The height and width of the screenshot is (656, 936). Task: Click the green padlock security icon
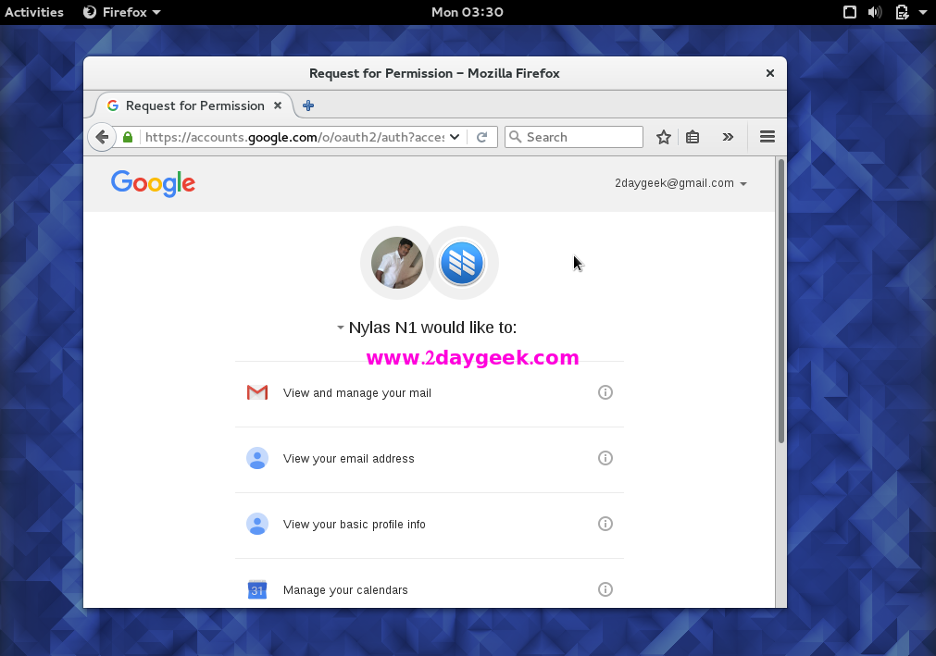pyautogui.click(x=128, y=137)
